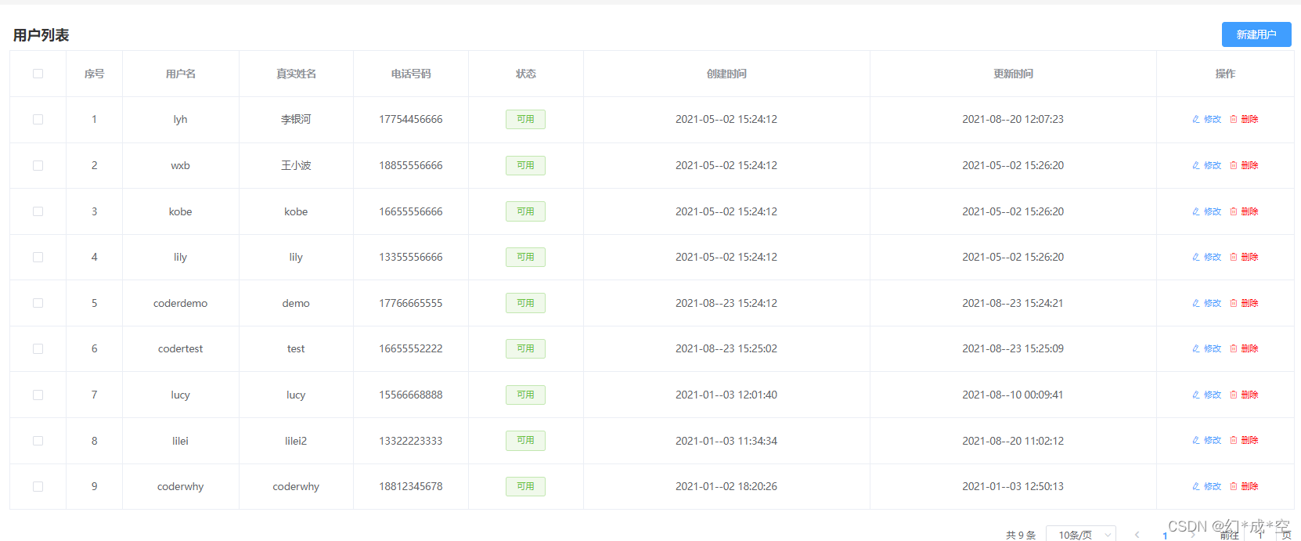
Task: Click created time 2021-01--02 18:20:26
Action: pos(726,486)
